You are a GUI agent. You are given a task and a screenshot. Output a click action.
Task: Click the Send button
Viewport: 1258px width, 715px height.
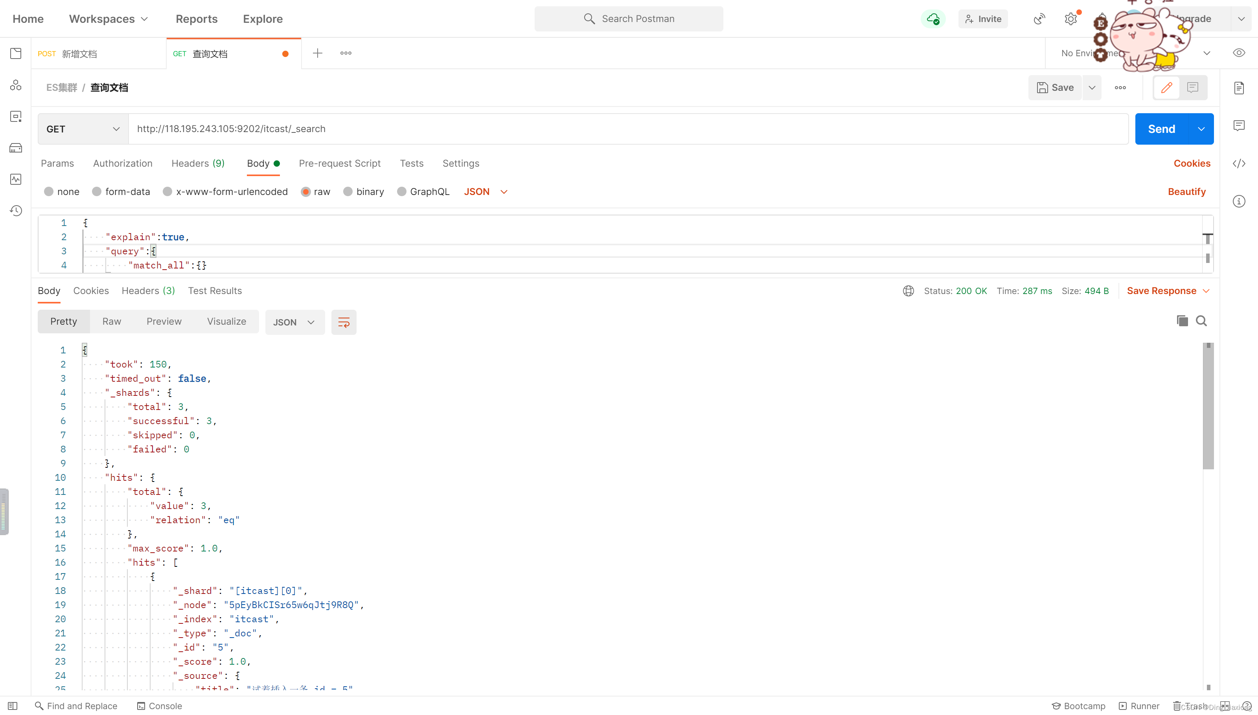coord(1162,129)
